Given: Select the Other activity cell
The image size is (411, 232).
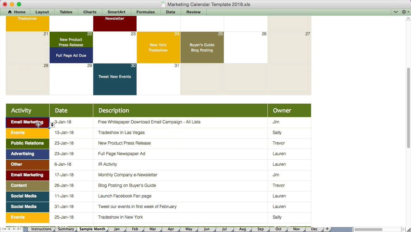Looking at the screenshot, I should [27, 164].
